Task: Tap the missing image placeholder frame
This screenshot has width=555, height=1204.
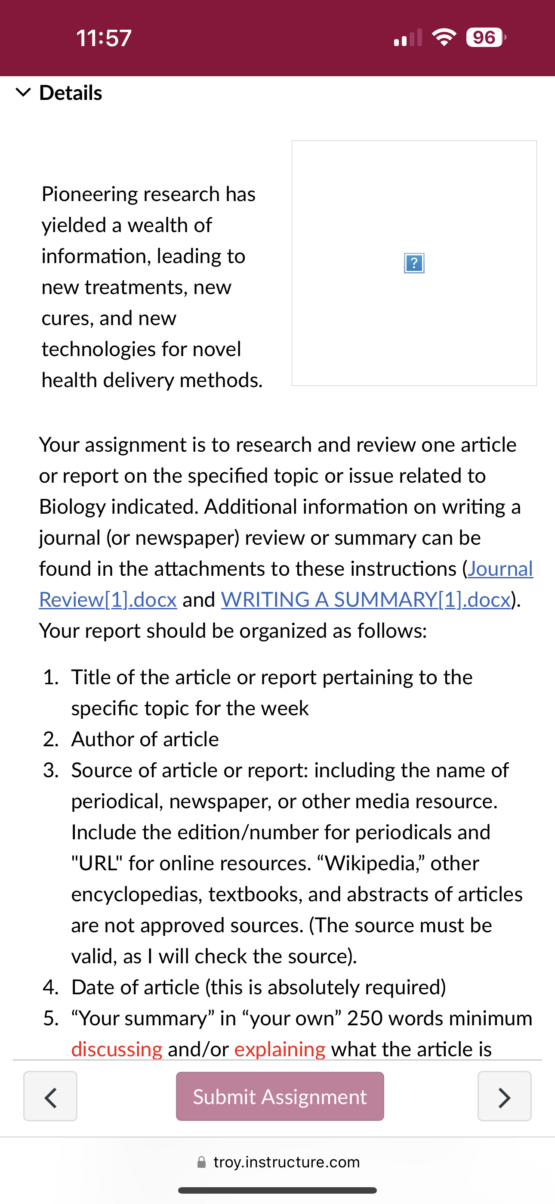Action: 414,263
